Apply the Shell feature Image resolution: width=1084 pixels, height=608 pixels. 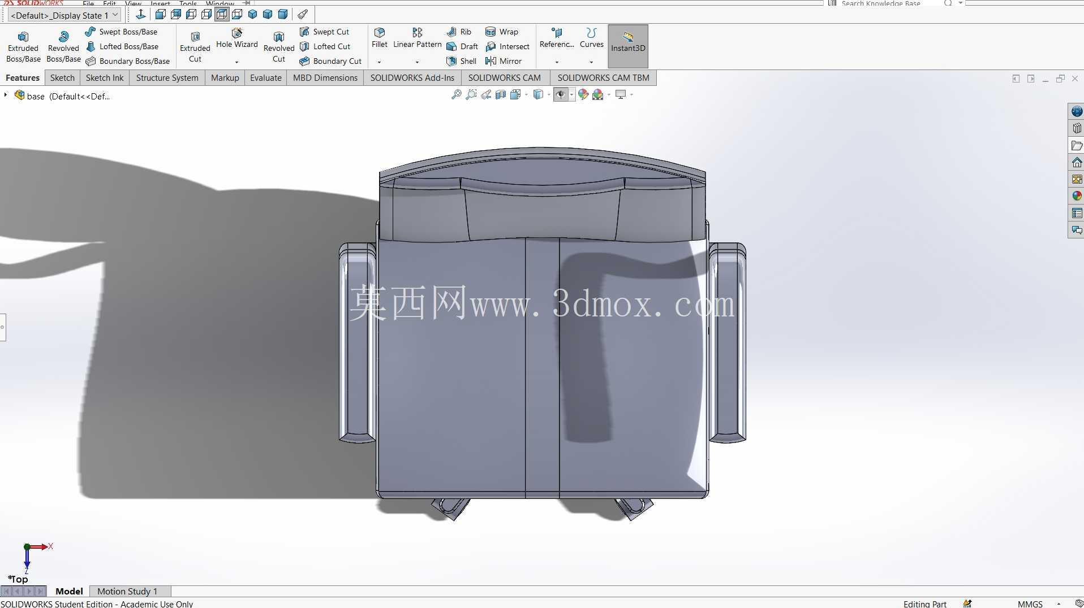(x=461, y=61)
